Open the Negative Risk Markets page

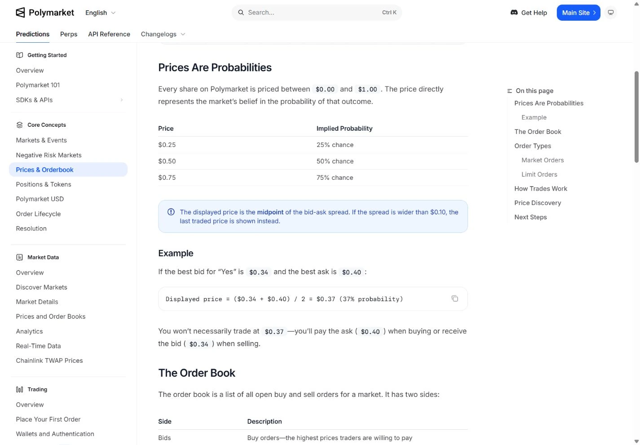[49, 155]
